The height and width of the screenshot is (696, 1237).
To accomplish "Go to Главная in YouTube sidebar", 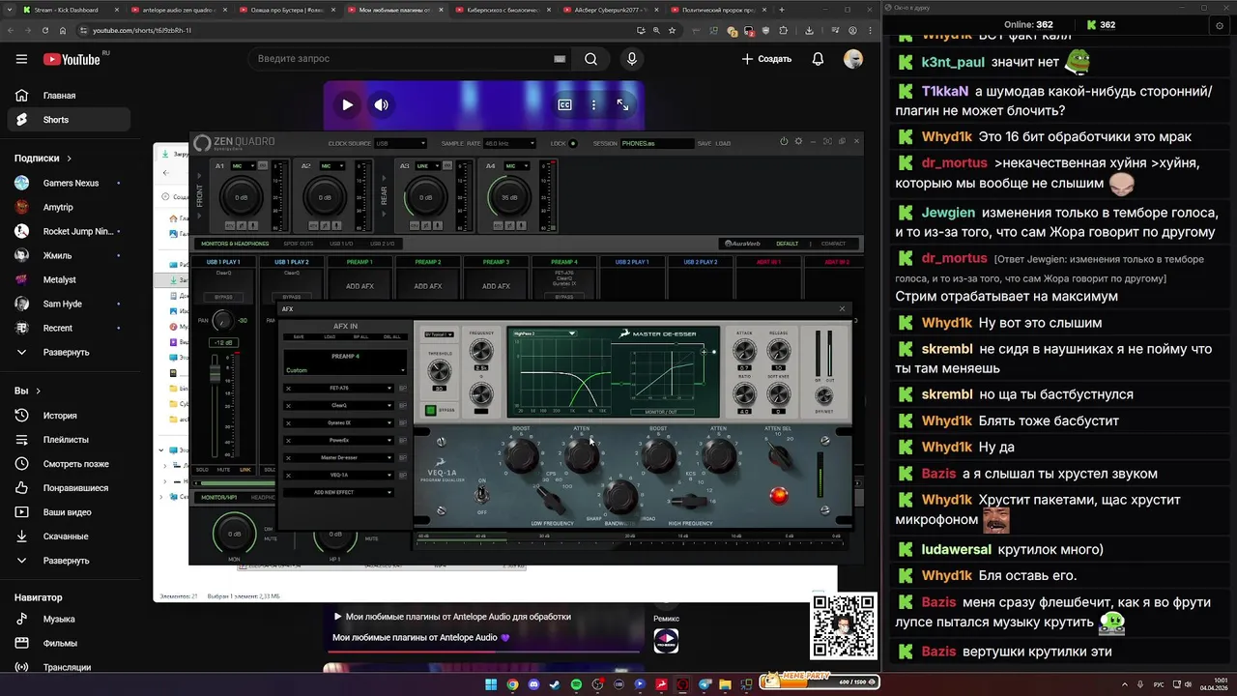I will pos(67,96).
